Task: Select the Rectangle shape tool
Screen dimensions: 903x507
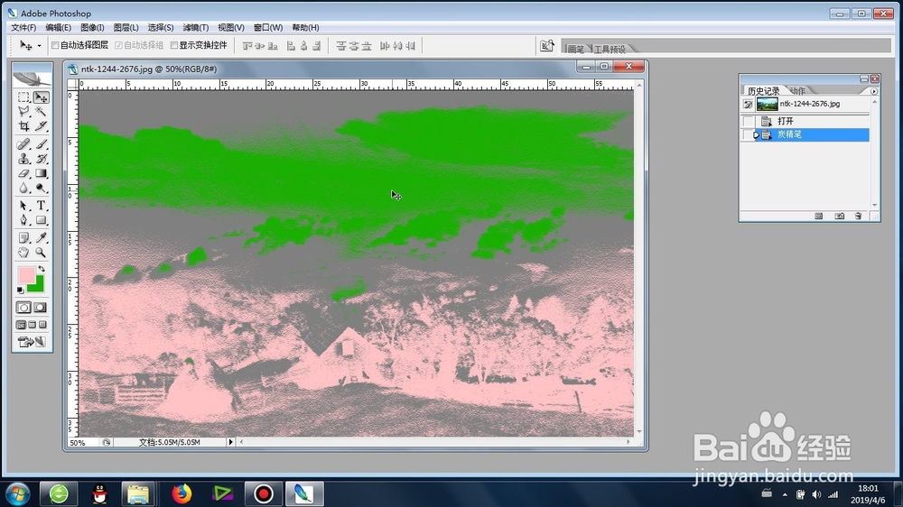Action: [41, 220]
